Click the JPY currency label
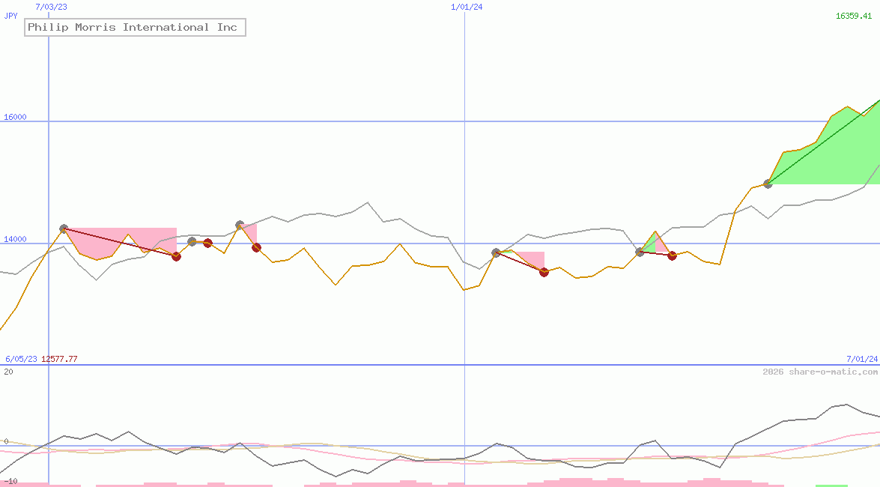The width and height of the screenshot is (880, 487). (10, 16)
